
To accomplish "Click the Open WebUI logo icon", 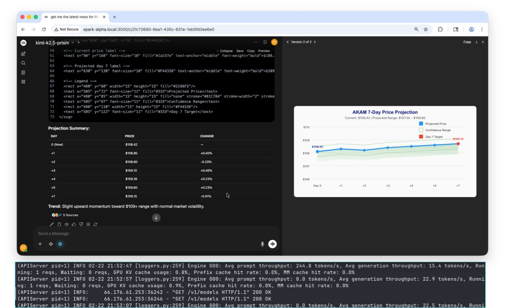I will coord(23,43).
